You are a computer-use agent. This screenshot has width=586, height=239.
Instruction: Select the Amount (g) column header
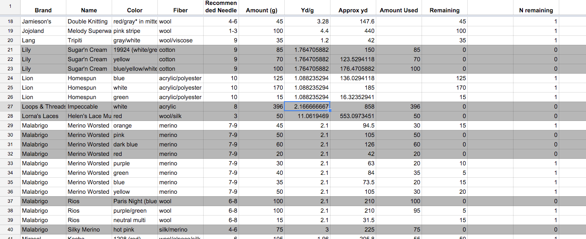262,10
